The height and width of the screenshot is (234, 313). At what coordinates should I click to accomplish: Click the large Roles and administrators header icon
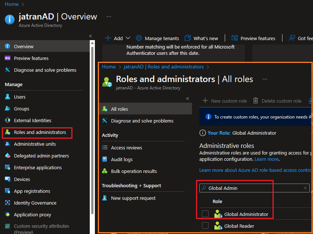pos(107,82)
